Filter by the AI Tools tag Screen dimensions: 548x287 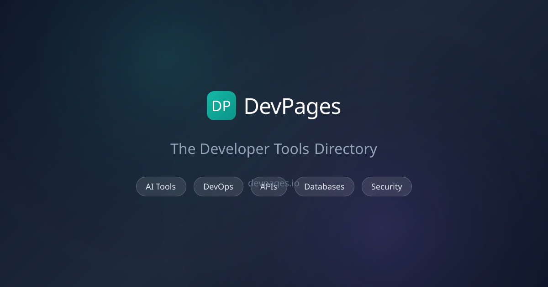coord(161,186)
